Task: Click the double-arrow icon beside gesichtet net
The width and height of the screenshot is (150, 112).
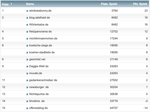Action: point(27,60)
